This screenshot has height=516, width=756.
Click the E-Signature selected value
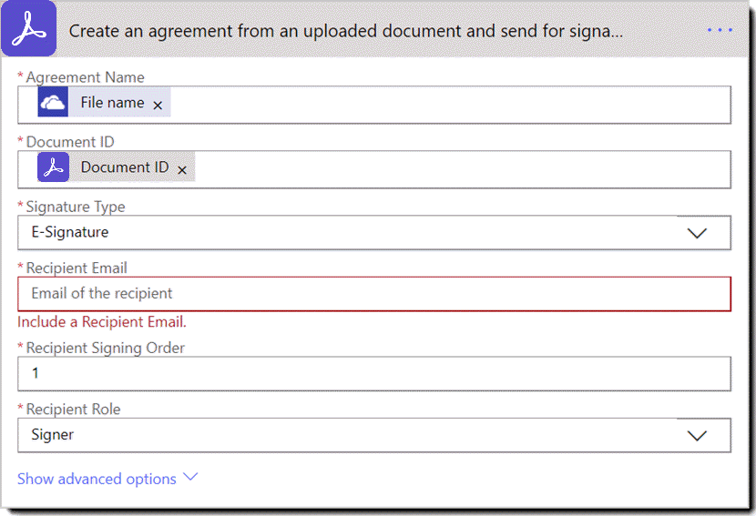(70, 232)
